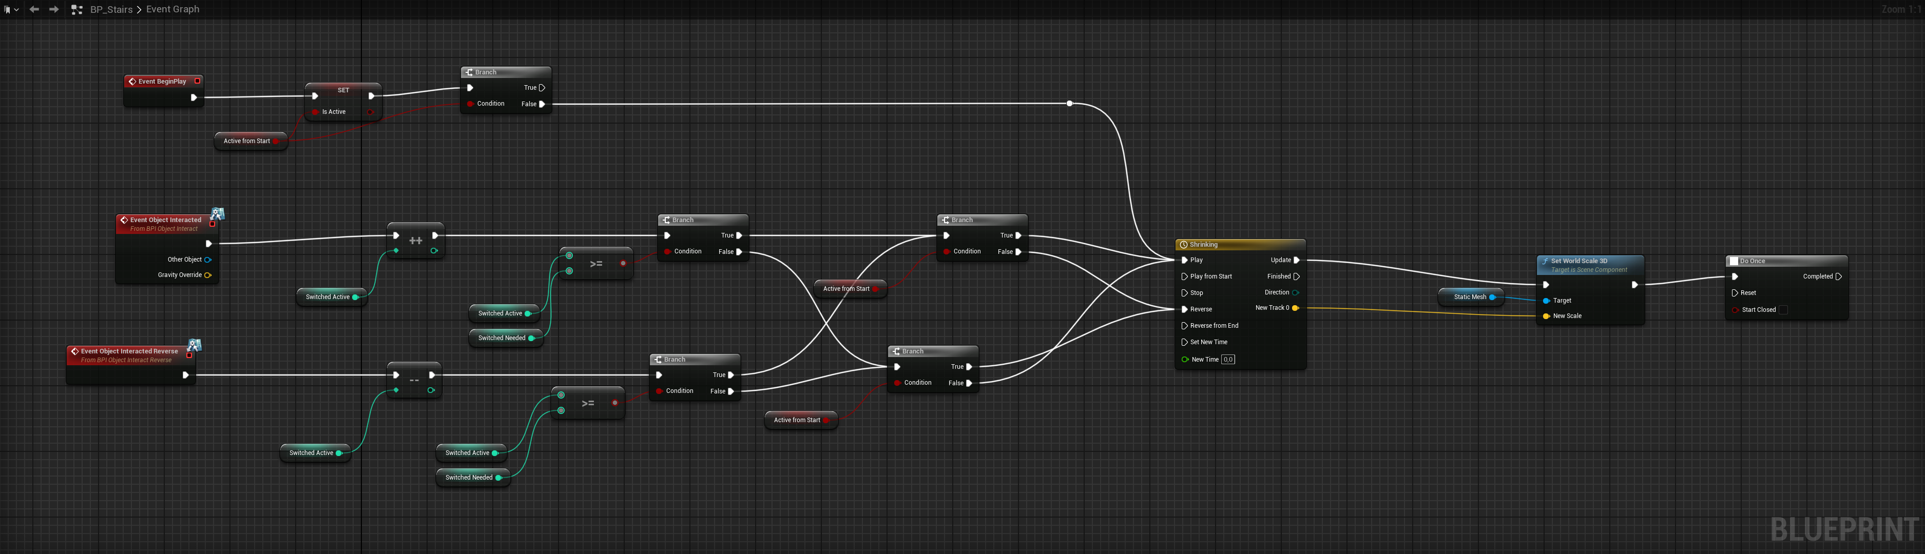Click the yellow New Track 0 output pin
1925x554 pixels.
click(1295, 308)
